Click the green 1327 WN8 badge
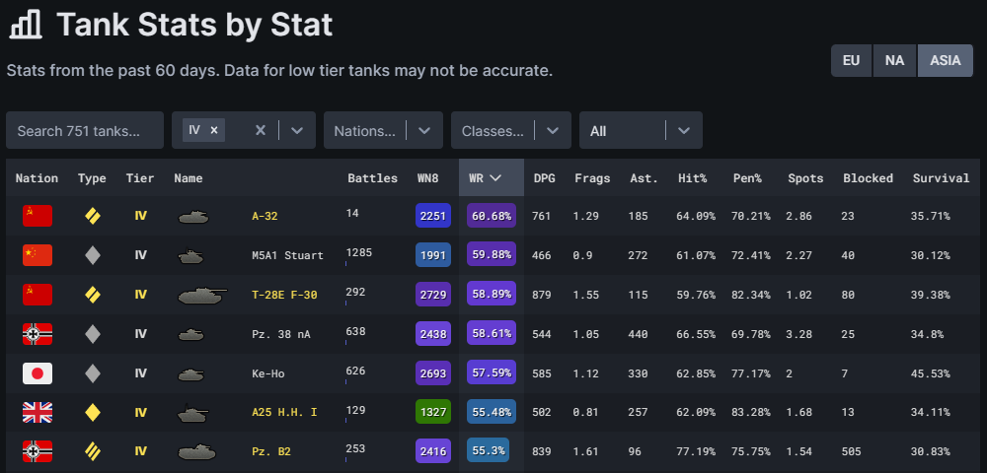Image resolution: width=987 pixels, height=473 pixels. click(x=433, y=413)
